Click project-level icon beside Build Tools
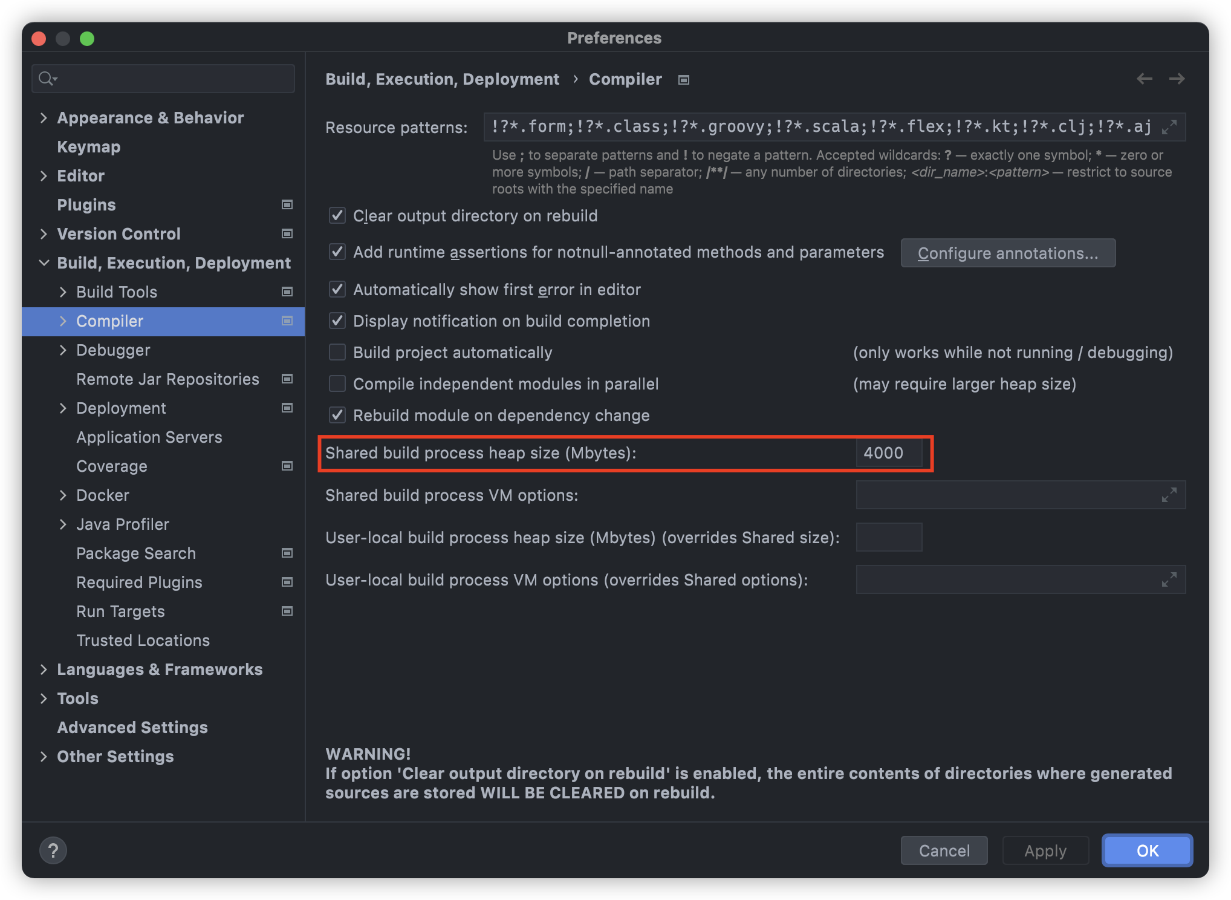The height and width of the screenshot is (900, 1231). (287, 292)
